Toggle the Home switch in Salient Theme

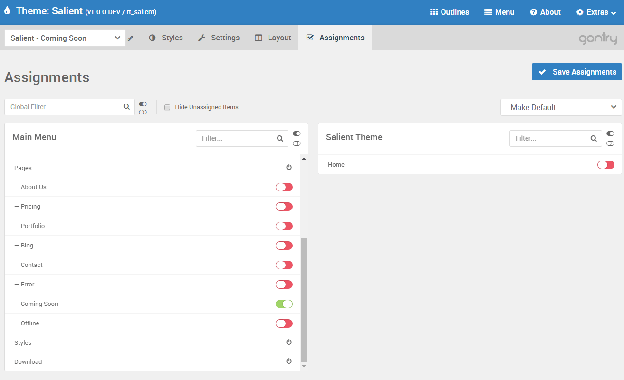click(x=606, y=165)
